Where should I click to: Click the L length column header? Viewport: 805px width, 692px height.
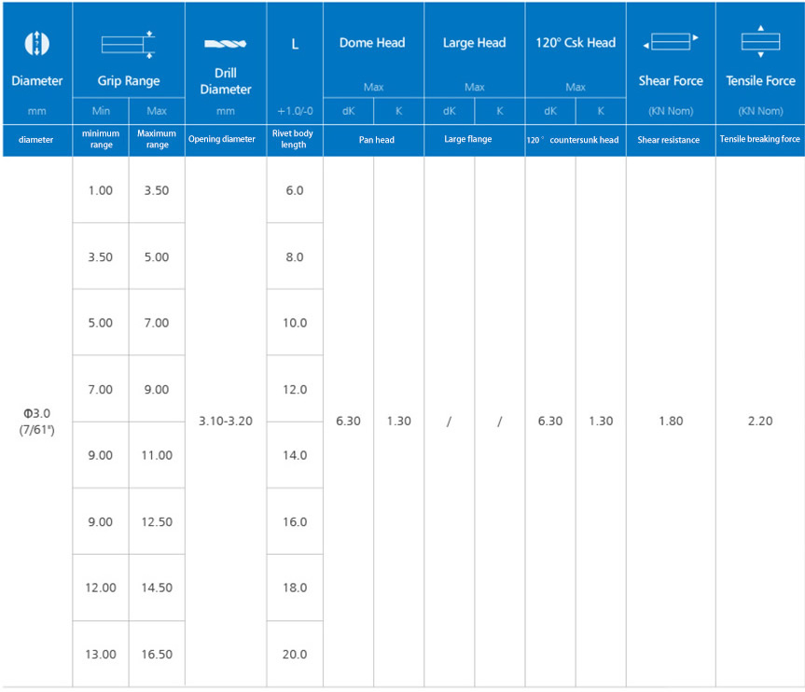pyautogui.click(x=295, y=43)
